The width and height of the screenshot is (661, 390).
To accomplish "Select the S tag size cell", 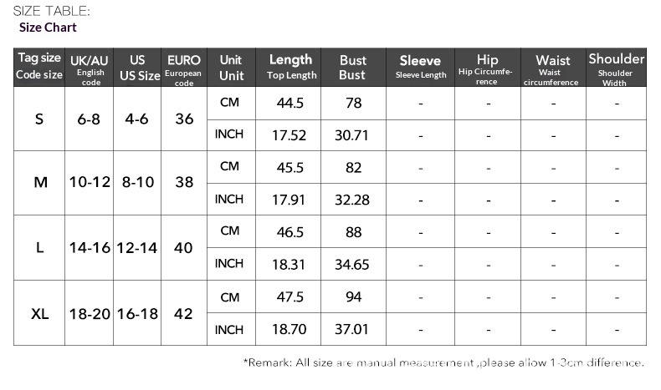I will (39, 119).
